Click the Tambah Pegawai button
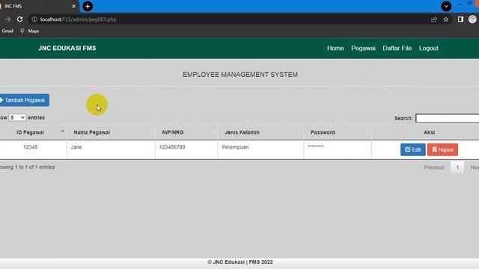Image resolution: width=479 pixels, height=269 pixels. click(x=24, y=100)
